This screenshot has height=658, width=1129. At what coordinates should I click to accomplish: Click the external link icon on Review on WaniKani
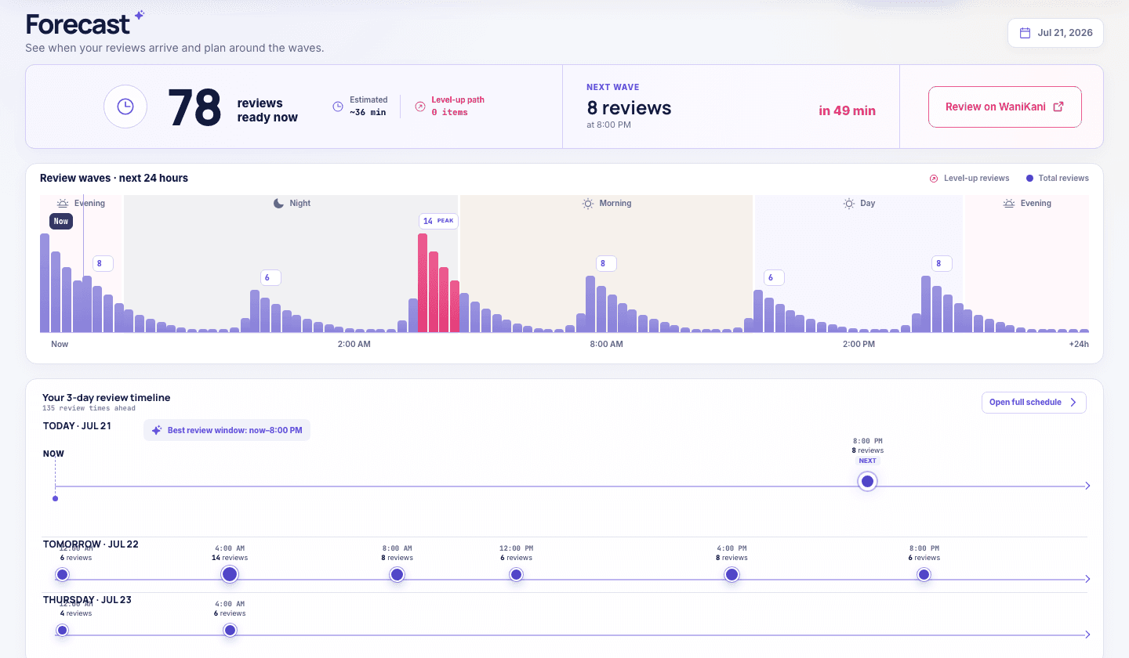pos(1058,107)
